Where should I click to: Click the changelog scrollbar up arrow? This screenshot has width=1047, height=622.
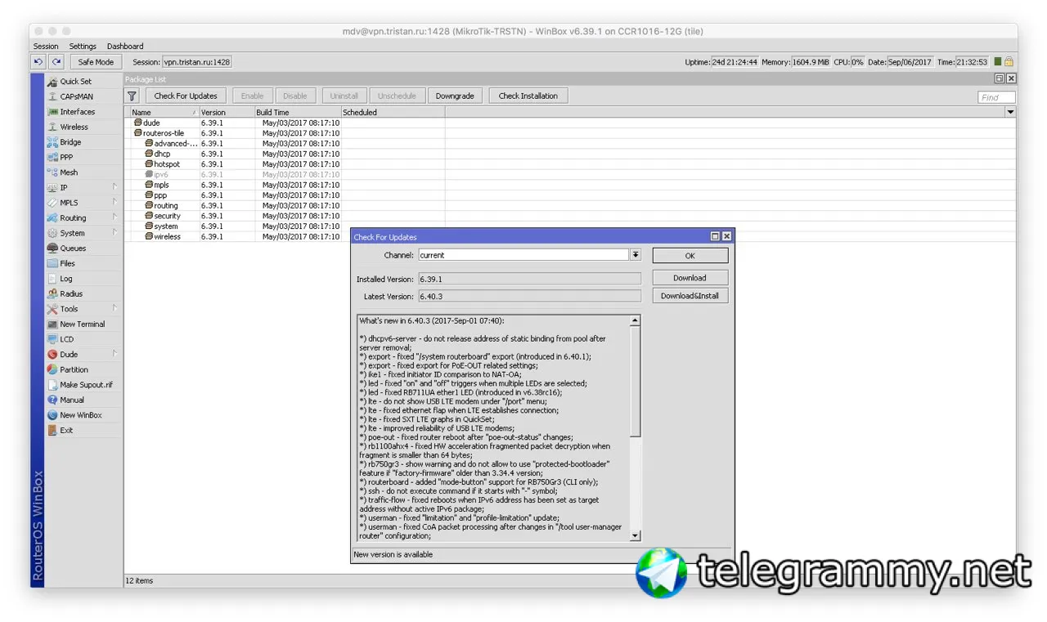coord(636,320)
